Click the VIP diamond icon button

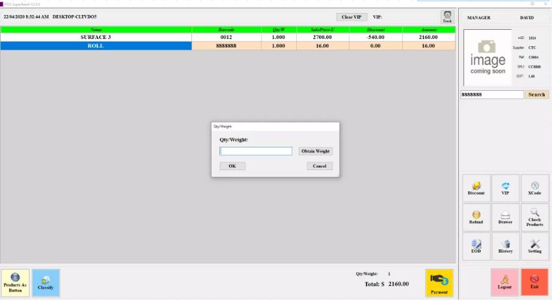(x=505, y=188)
